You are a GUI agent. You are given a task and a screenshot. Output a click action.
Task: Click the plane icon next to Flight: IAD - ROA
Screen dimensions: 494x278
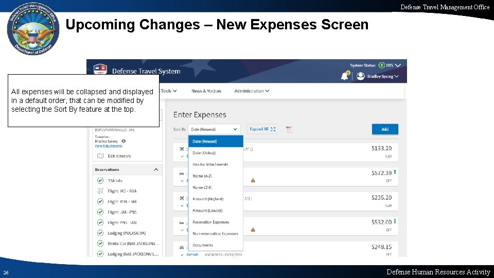[100, 190]
